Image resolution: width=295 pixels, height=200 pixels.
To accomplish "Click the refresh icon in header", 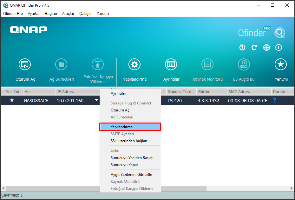I will click(x=254, y=48).
